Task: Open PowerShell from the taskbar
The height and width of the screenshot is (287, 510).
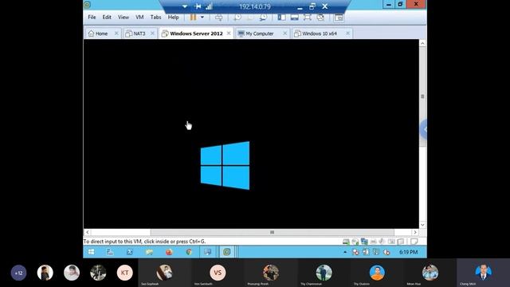Action: (x=129, y=252)
